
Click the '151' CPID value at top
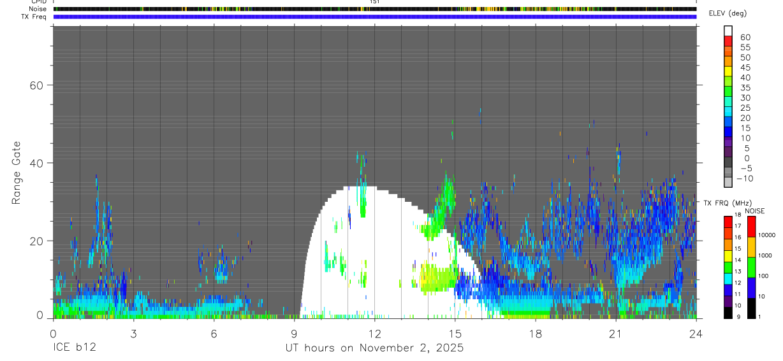coord(374,2)
